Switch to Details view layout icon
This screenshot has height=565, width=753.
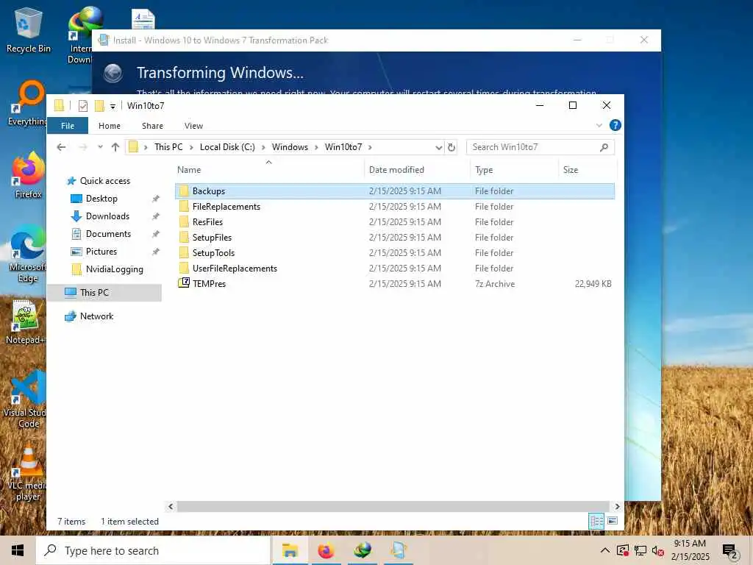(596, 521)
